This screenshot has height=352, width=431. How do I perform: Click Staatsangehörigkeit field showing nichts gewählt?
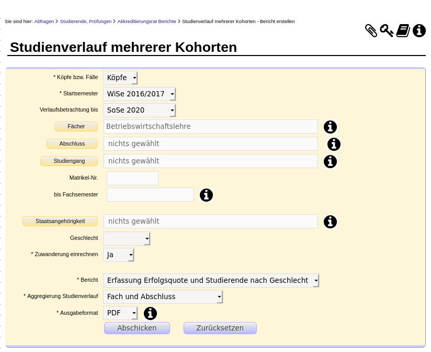click(x=211, y=222)
